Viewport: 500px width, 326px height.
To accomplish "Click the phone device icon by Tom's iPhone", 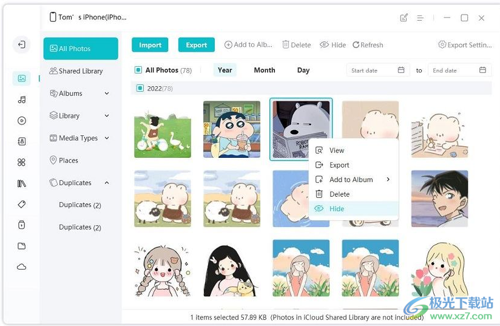I will point(53,17).
